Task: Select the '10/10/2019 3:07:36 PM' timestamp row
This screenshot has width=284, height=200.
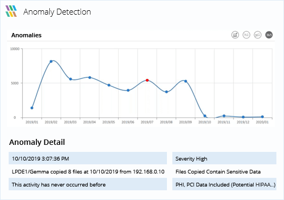Action: coord(88,158)
